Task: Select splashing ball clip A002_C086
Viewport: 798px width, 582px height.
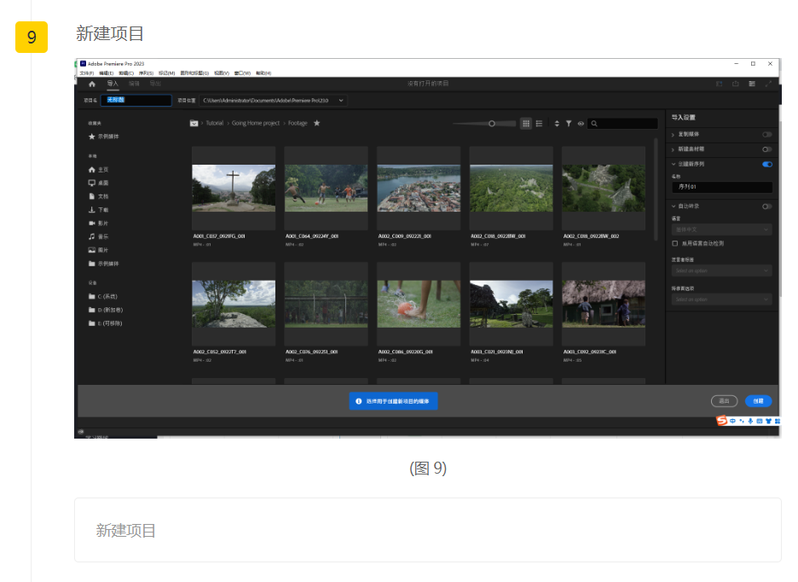Action: [419, 304]
